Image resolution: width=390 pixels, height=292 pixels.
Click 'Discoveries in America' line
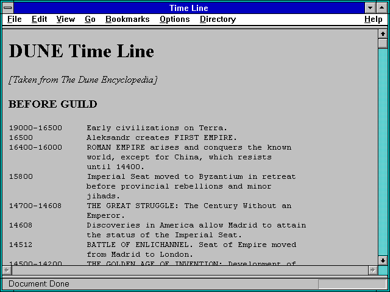point(196,225)
